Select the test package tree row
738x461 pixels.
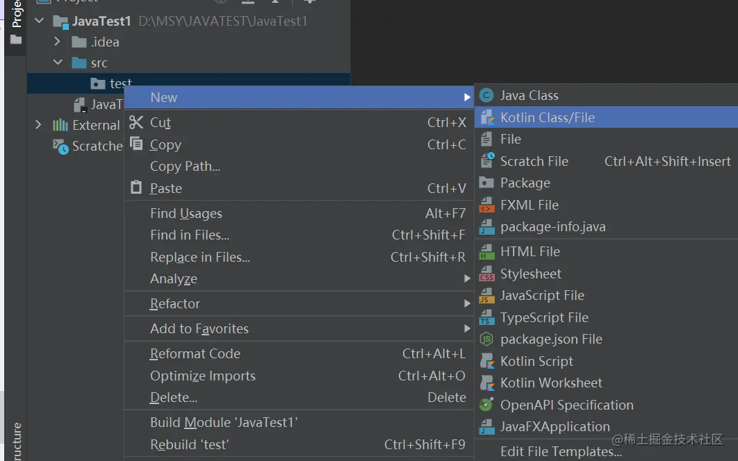188,84
